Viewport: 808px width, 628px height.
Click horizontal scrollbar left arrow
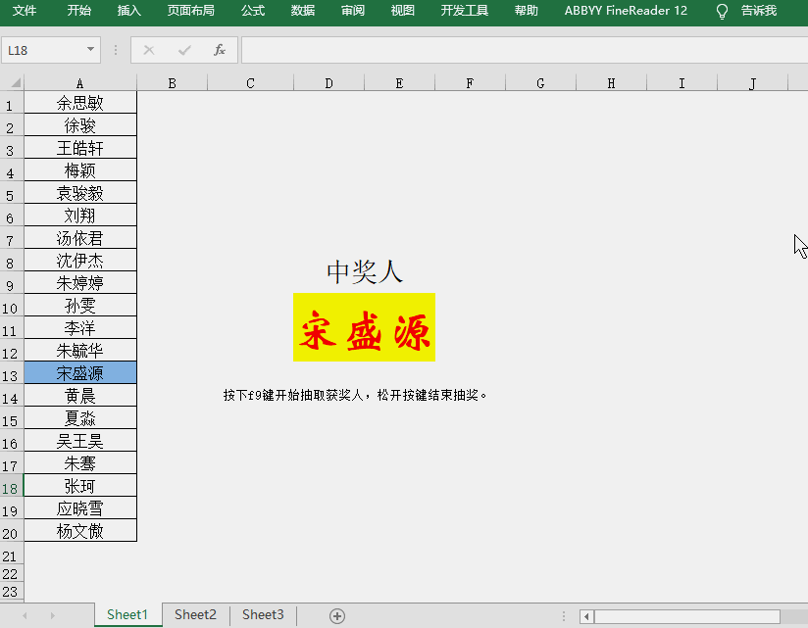click(586, 616)
